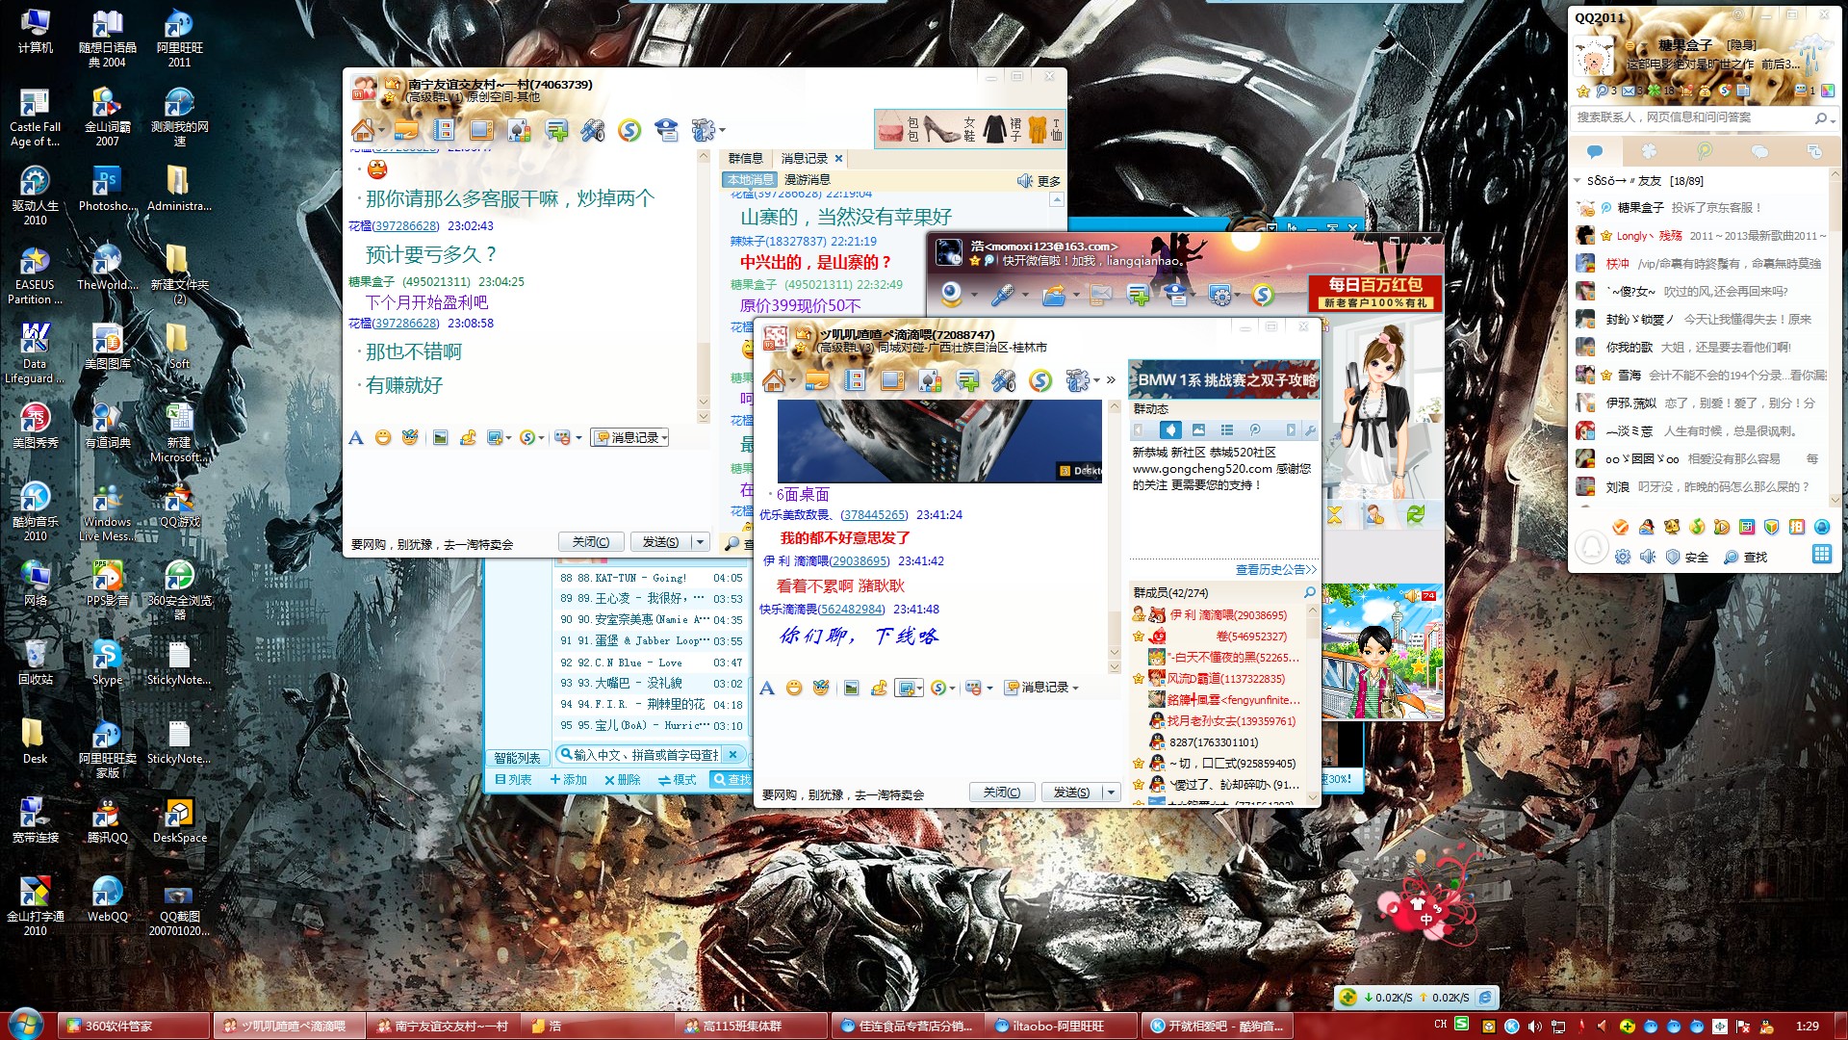Search group members in 滴滴喂 window
The height and width of the screenshot is (1040, 1848).
pos(1309,592)
